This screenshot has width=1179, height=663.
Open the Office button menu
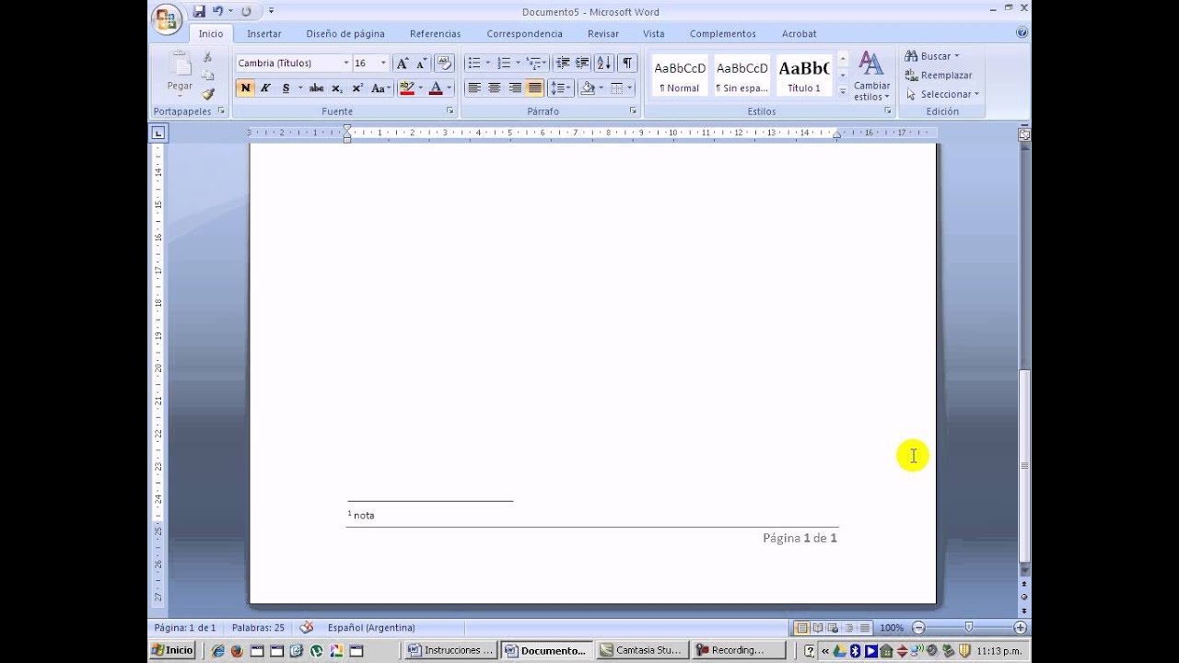167,18
